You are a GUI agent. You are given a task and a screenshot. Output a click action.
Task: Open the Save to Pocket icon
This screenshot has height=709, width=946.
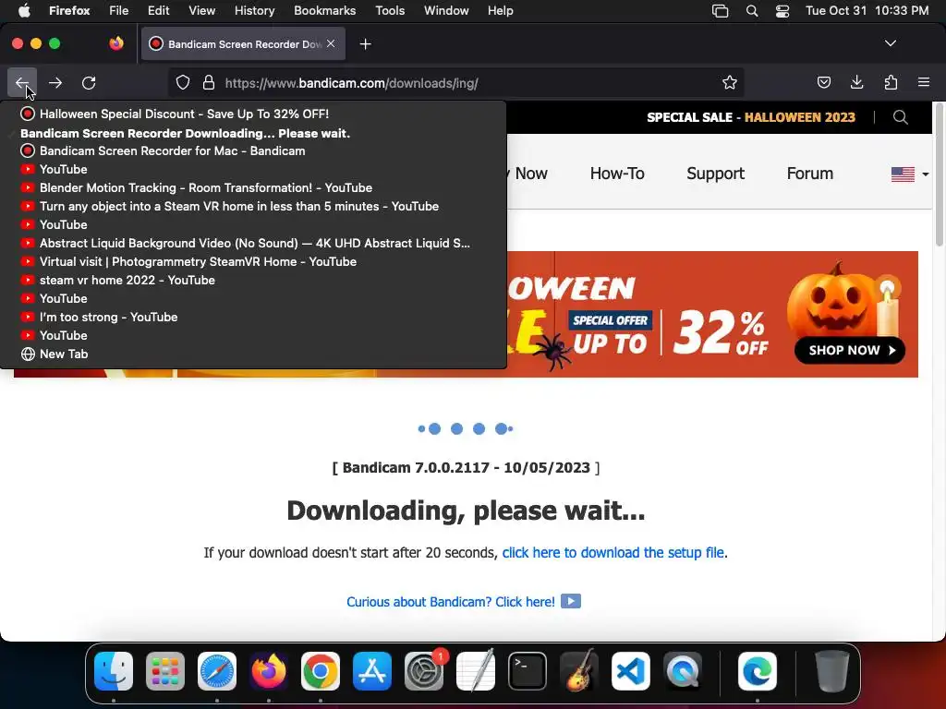[823, 82]
